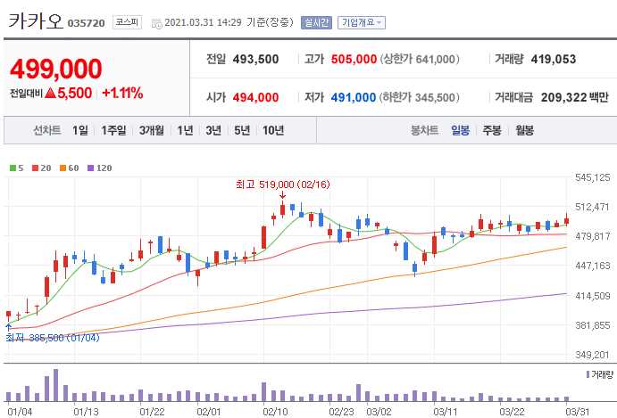Select the 10년 line chart tab
Screen dimensions: 617x418
coord(273,130)
